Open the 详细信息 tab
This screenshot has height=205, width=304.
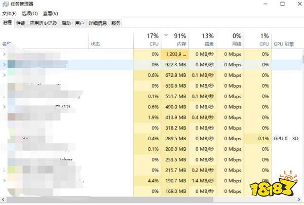coord(98,23)
